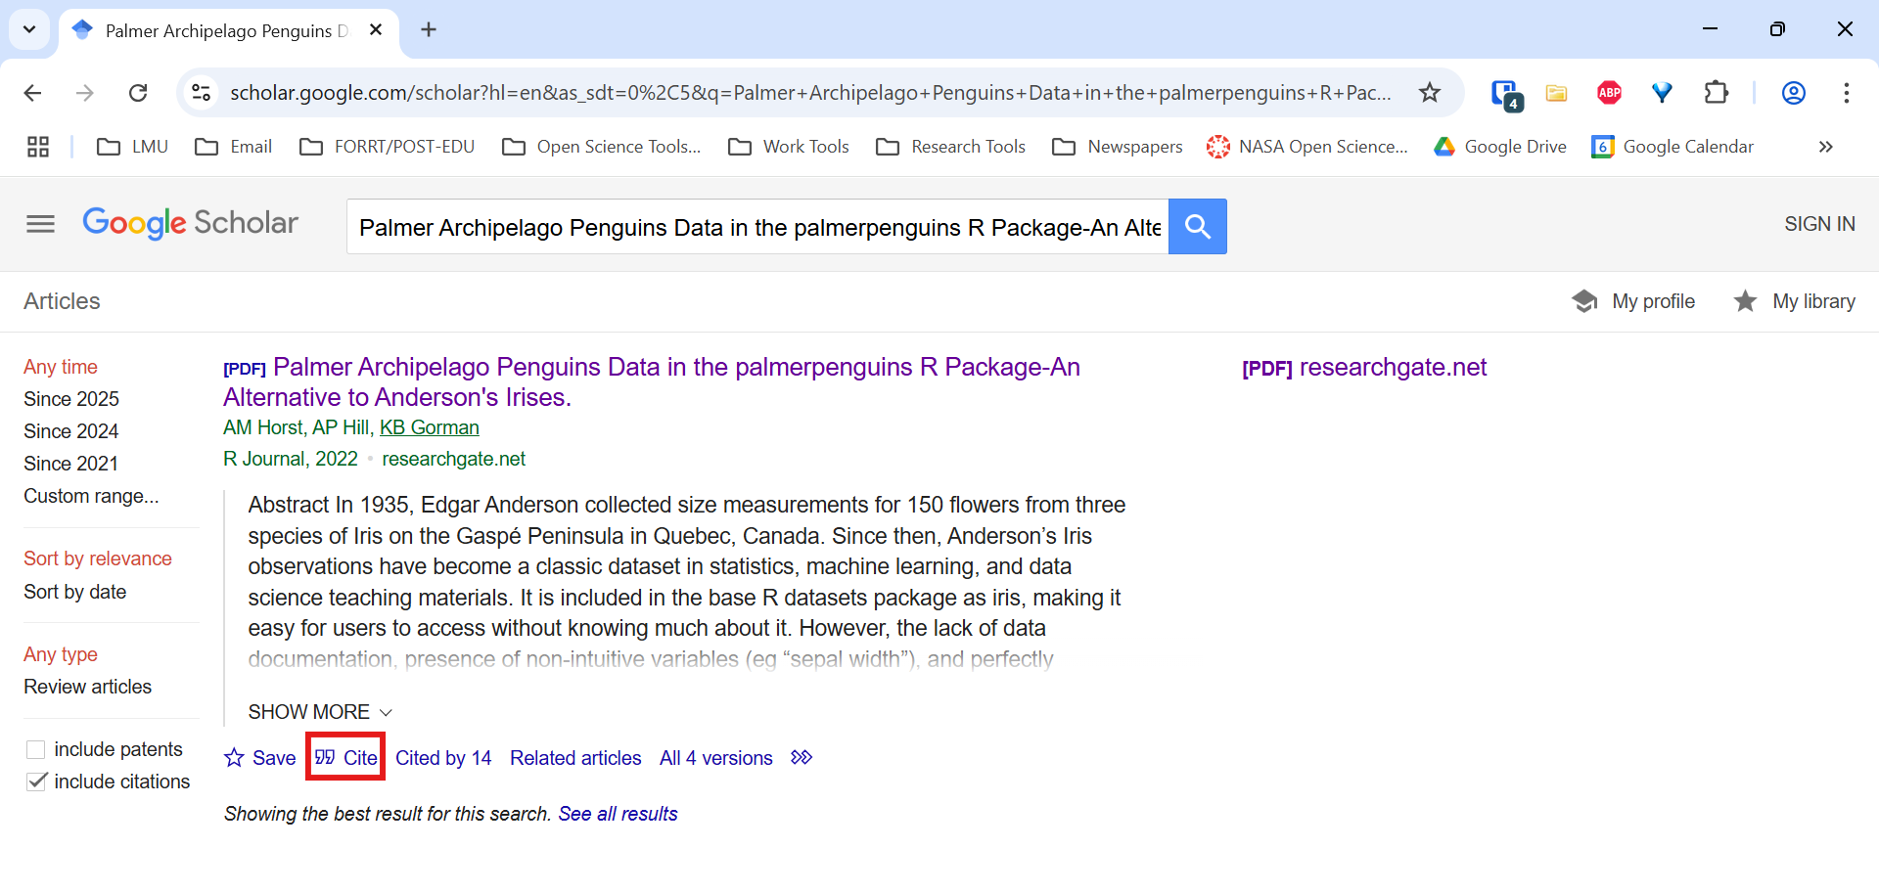Open the Palmer Archipelago Penguins article title
Screen dimensions: 1879x893
point(652,382)
